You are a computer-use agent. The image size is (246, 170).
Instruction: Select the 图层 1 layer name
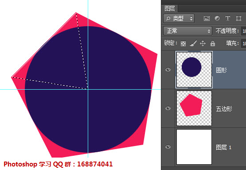coord(223,147)
